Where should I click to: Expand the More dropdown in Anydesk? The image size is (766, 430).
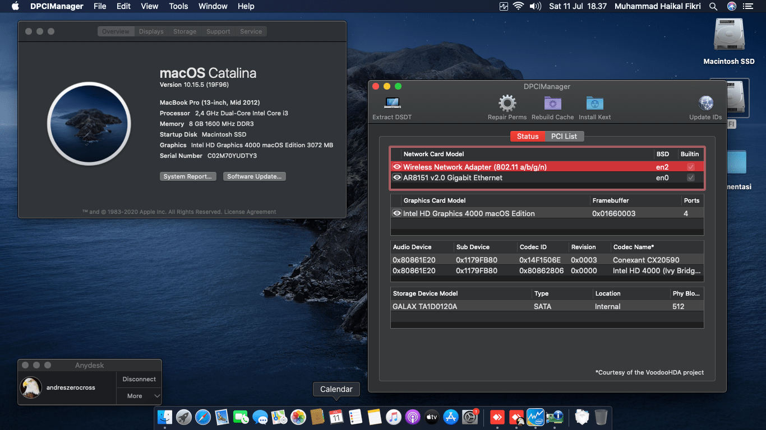tap(139, 396)
